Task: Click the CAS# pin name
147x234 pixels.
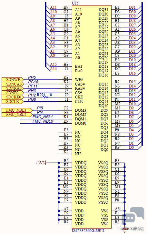Action: [x=80, y=84]
